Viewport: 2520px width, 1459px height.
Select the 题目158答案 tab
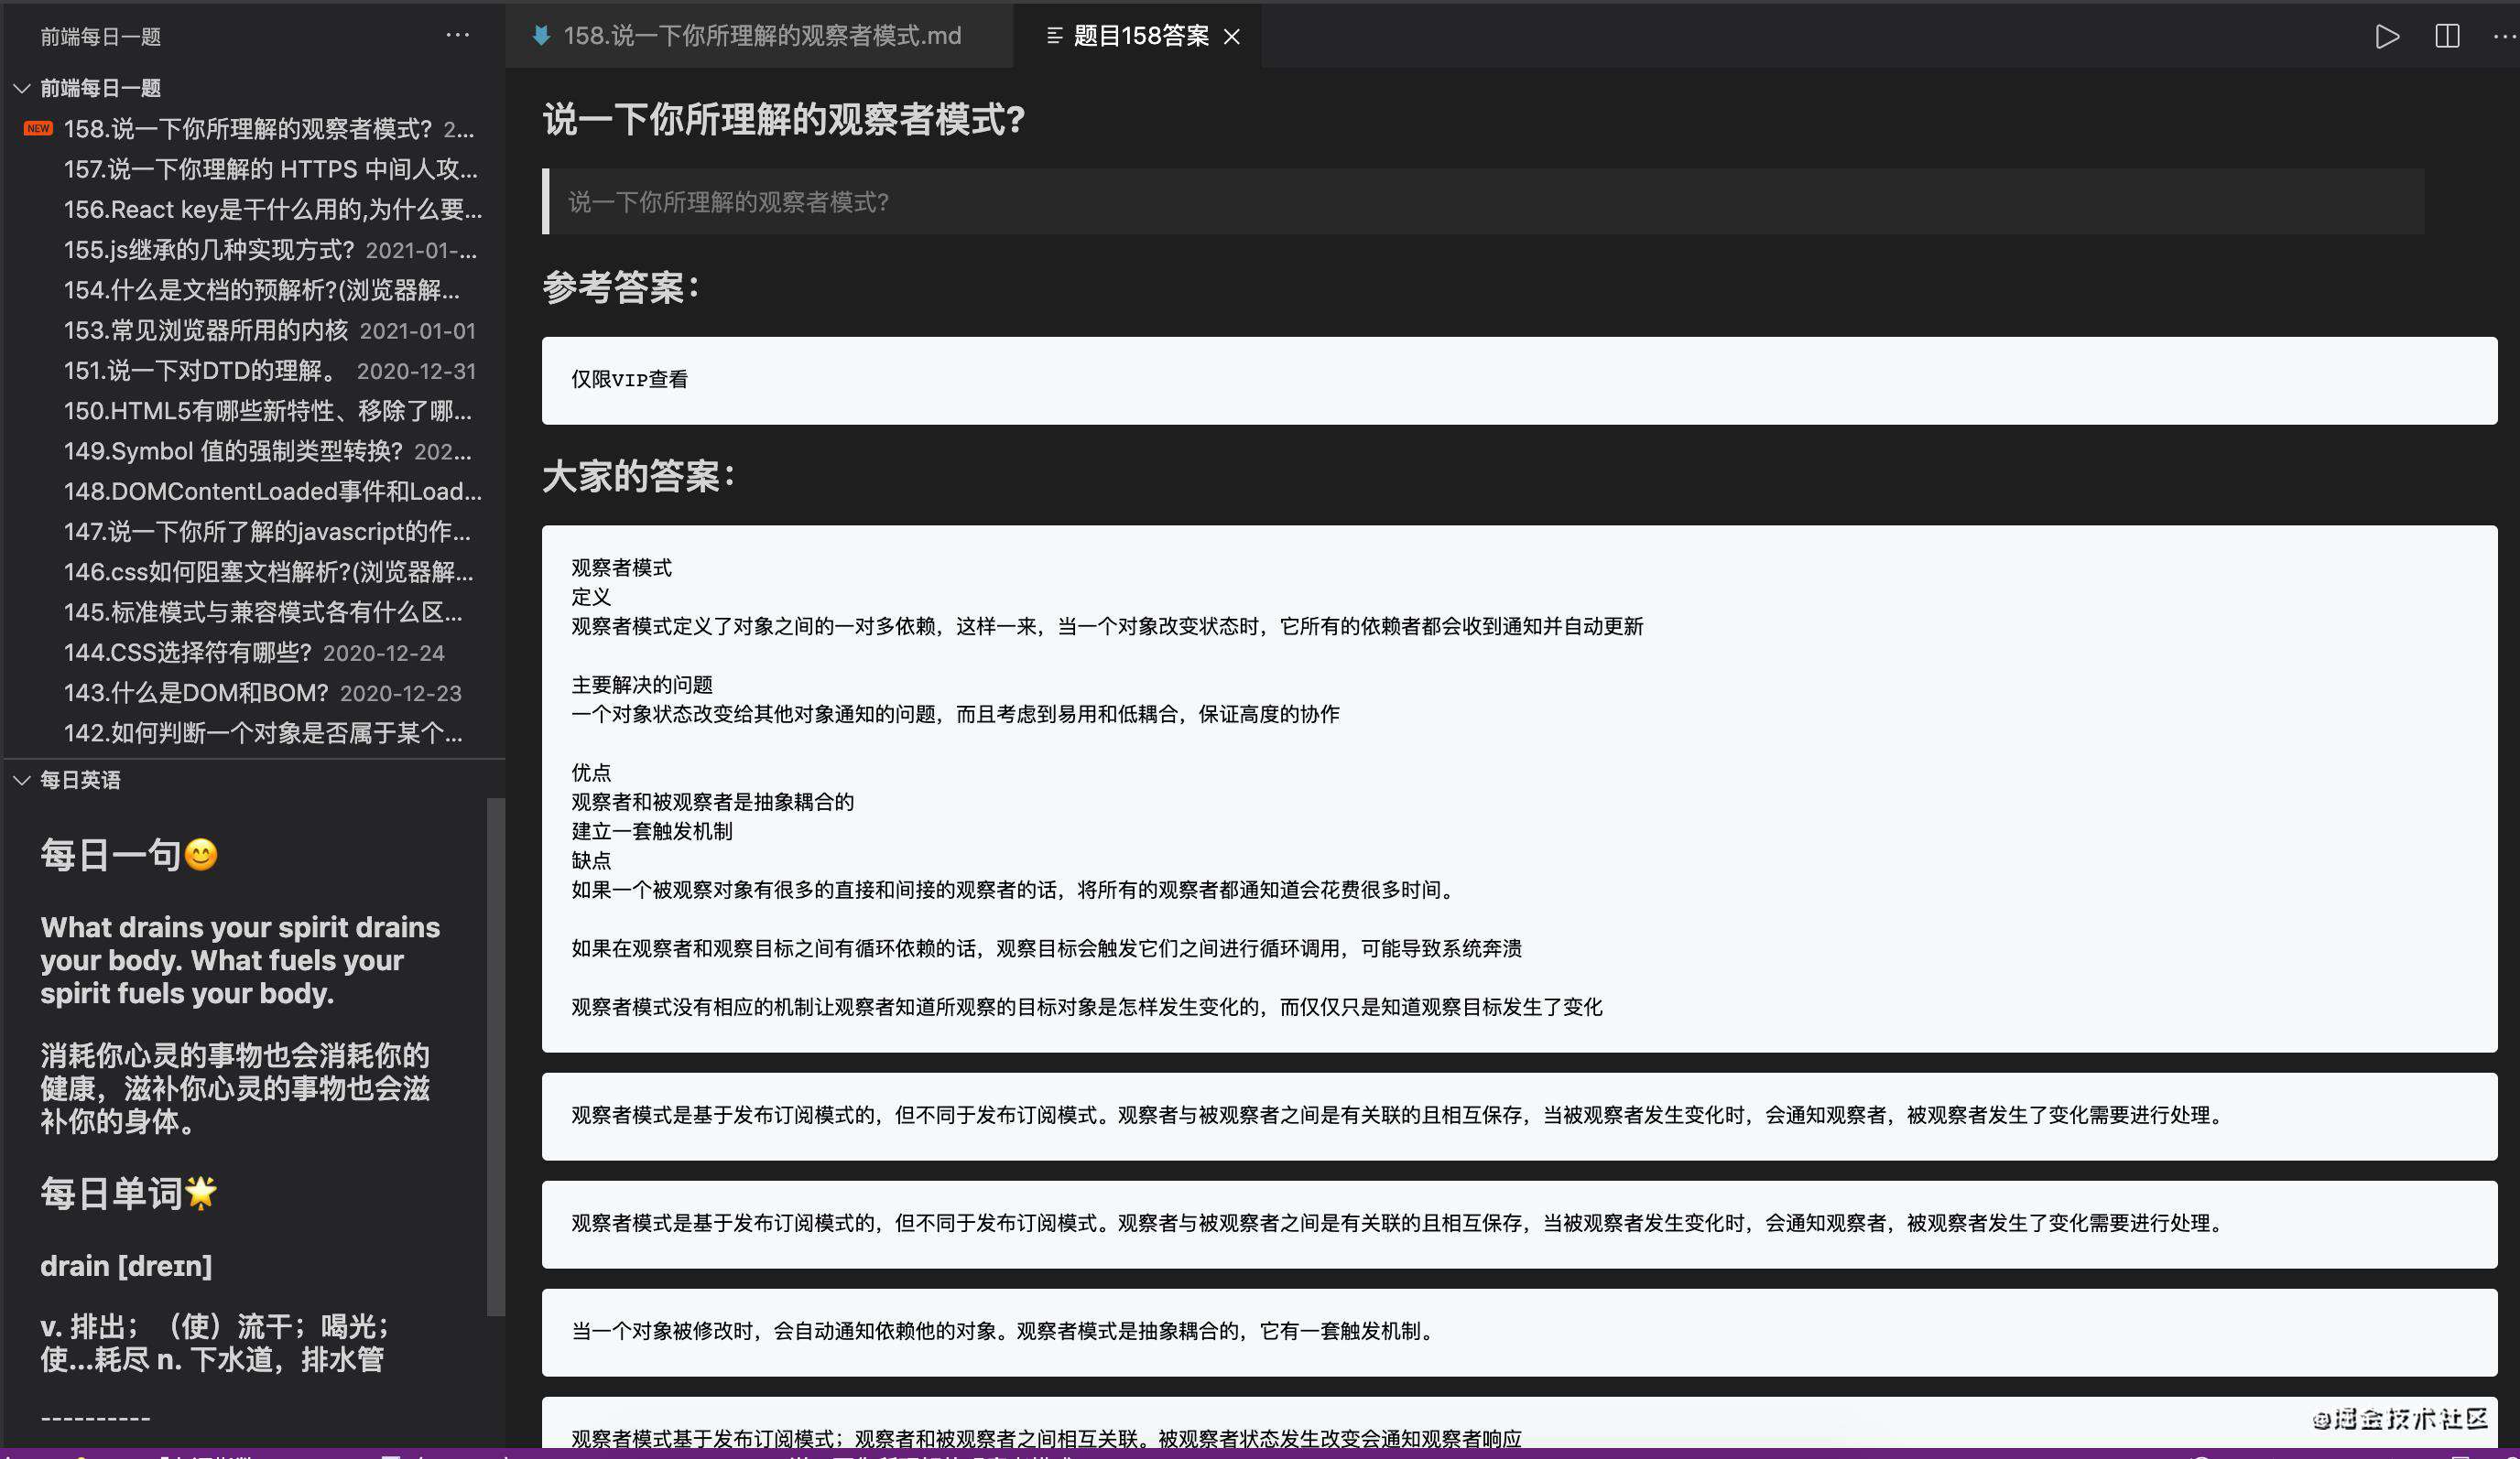(x=1140, y=36)
